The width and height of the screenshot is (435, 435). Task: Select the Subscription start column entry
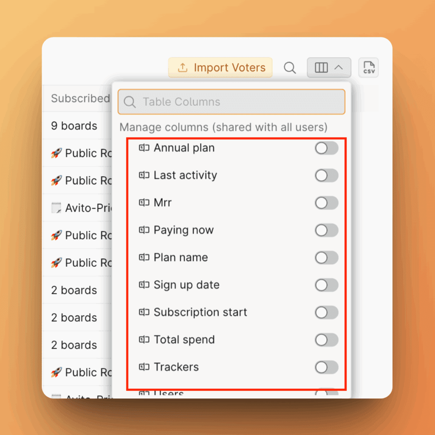pos(200,312)
